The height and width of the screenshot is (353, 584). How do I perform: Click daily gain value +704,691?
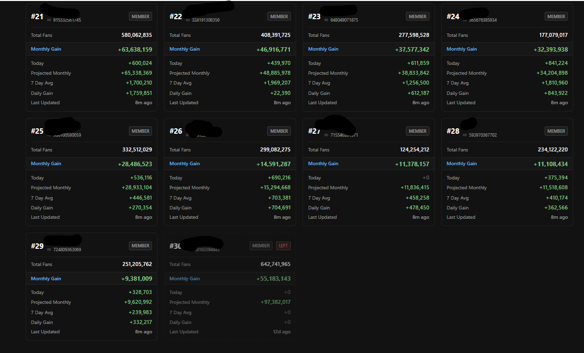[x=279, y=208]
